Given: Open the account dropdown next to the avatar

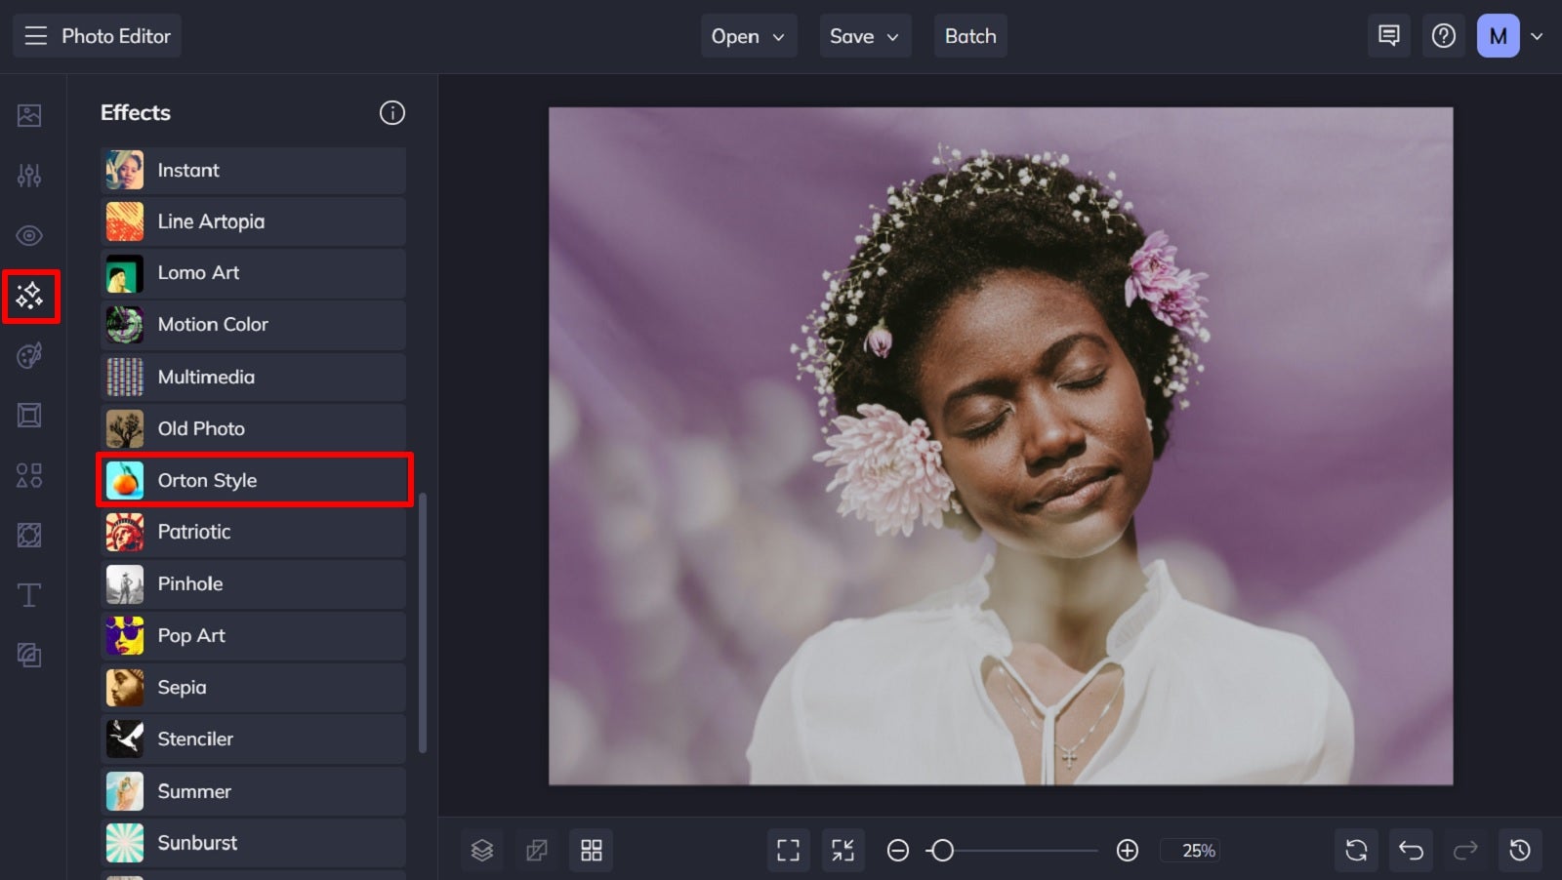Looking at the screenshot, I should 1539,36.
